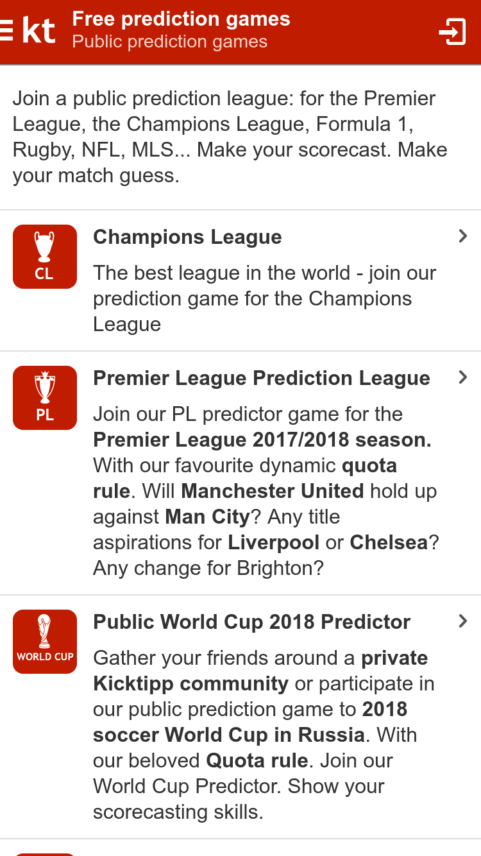
Task: Tap the login icon in header
Action: pyautogui.click(x=452, y=31)
